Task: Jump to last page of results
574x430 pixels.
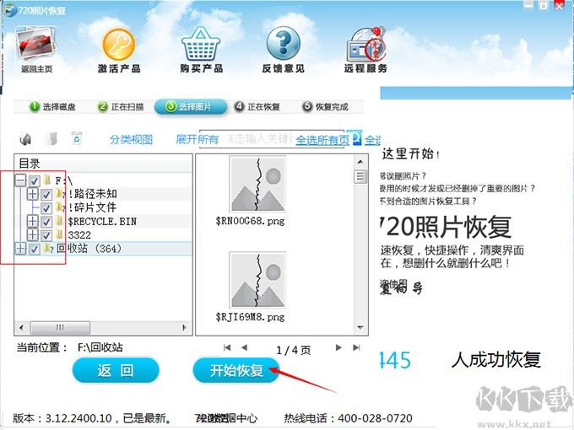Action: [x=356, y=347]
